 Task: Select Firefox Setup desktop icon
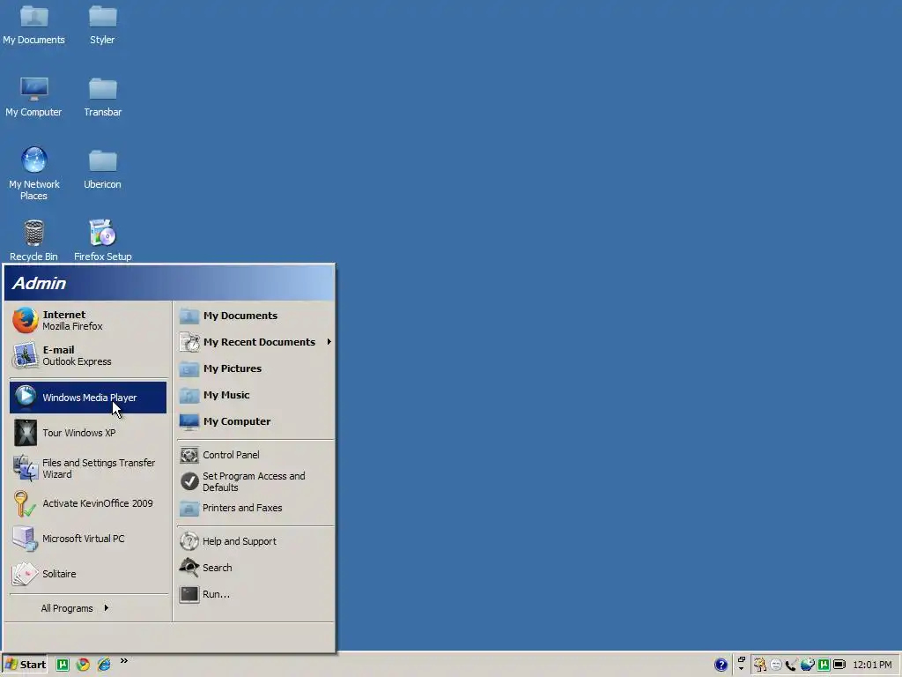pyautogui.click(x=102, y=241)
